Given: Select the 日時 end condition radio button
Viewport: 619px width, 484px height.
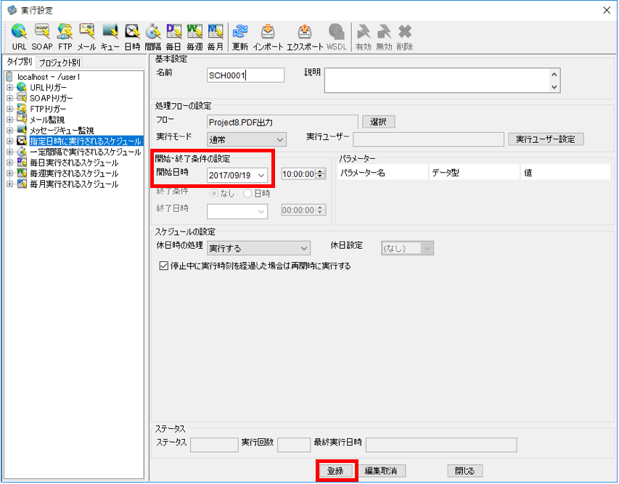Looking at the screenshot, I should click(247, 194).
